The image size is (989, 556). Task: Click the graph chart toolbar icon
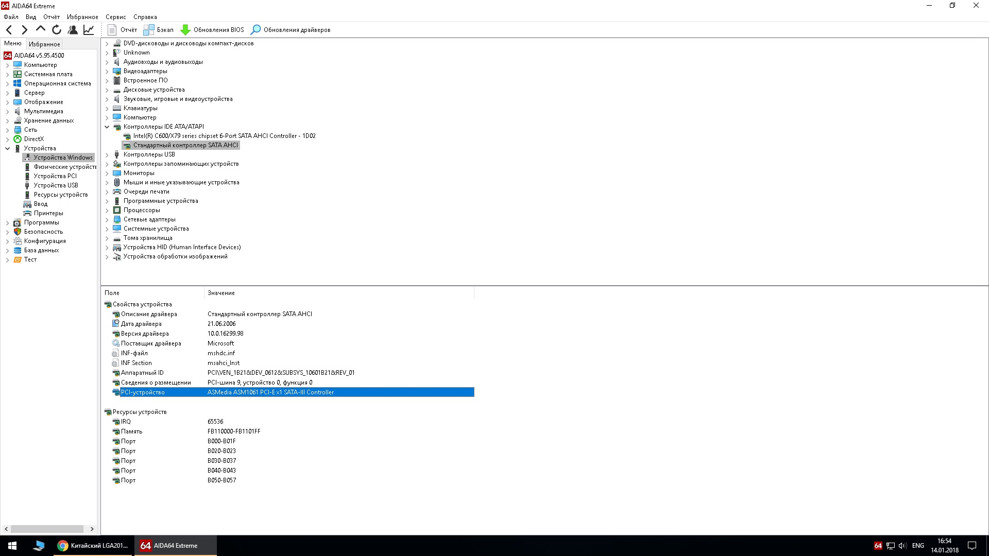tap(89, 30)
